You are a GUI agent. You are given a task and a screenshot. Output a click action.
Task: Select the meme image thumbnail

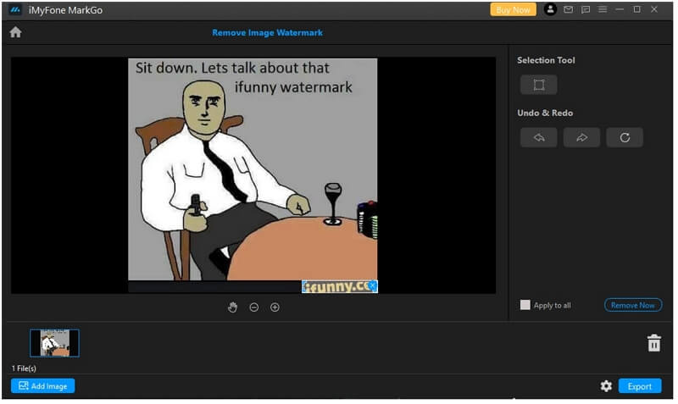coord(55,345)
